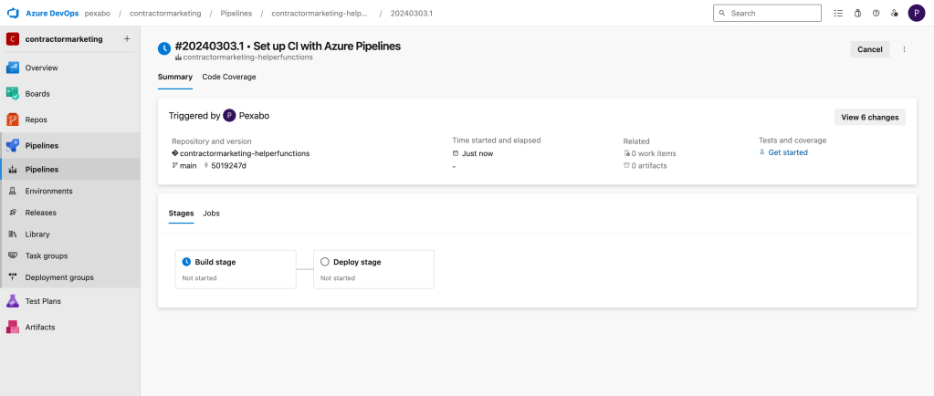Open user settings icon in header
The height and width of the screenshot is (396, 934).
point(894,13)
